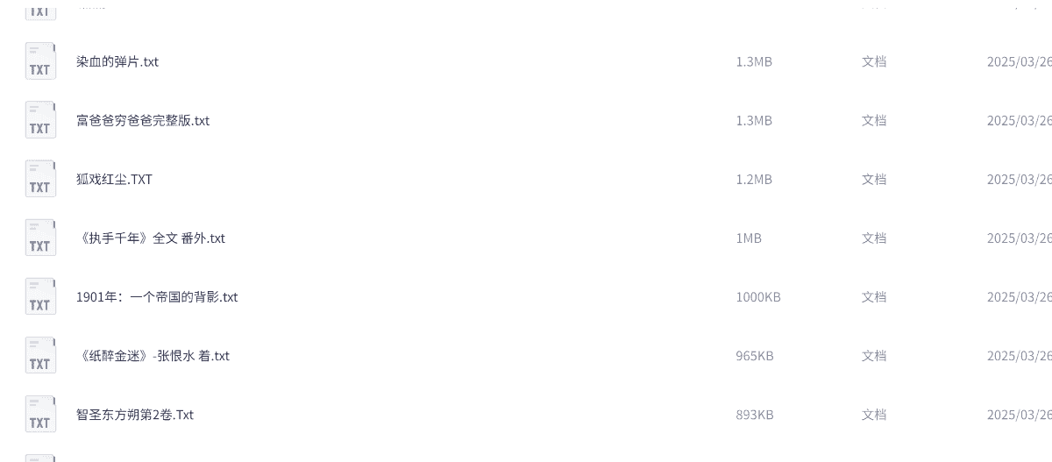Select the 965KB size cell
Image resolution: width=1052 pixels, height=462 pixels.
755,355
